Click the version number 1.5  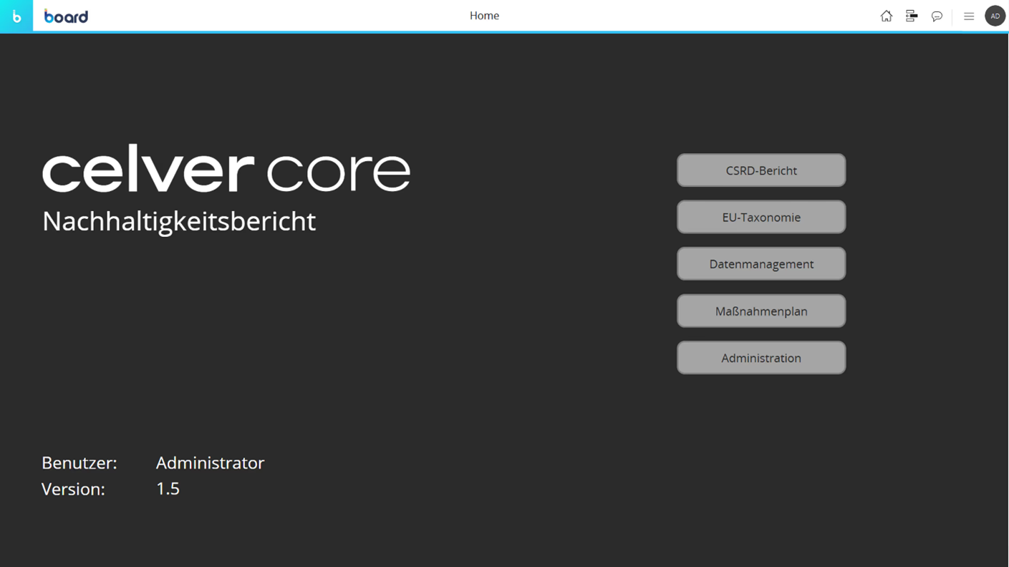168,489
